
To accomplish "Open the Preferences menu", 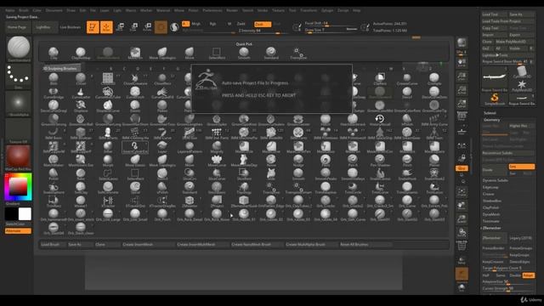I will pos(212,10).
